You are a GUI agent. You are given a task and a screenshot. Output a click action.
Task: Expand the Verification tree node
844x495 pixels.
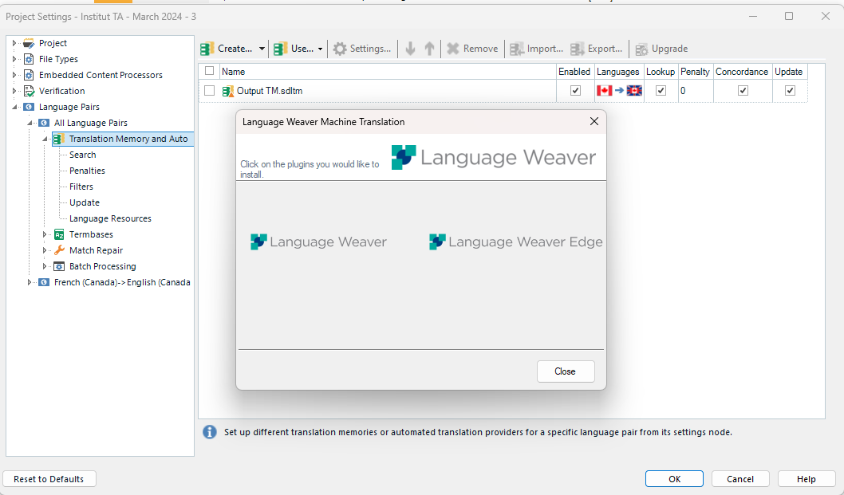pos(14,91)
